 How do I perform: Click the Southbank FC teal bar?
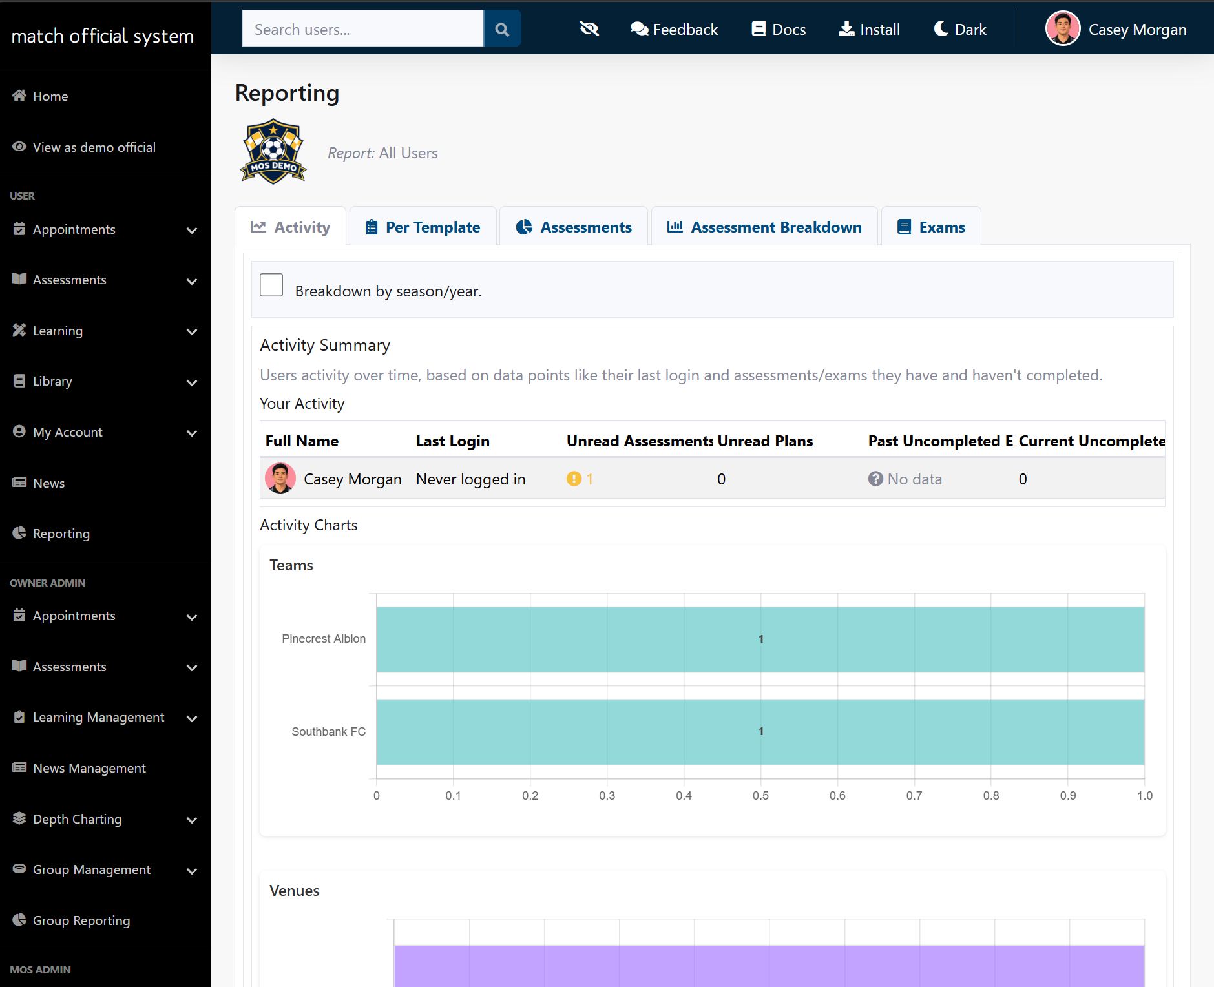(x=760, y=732)
